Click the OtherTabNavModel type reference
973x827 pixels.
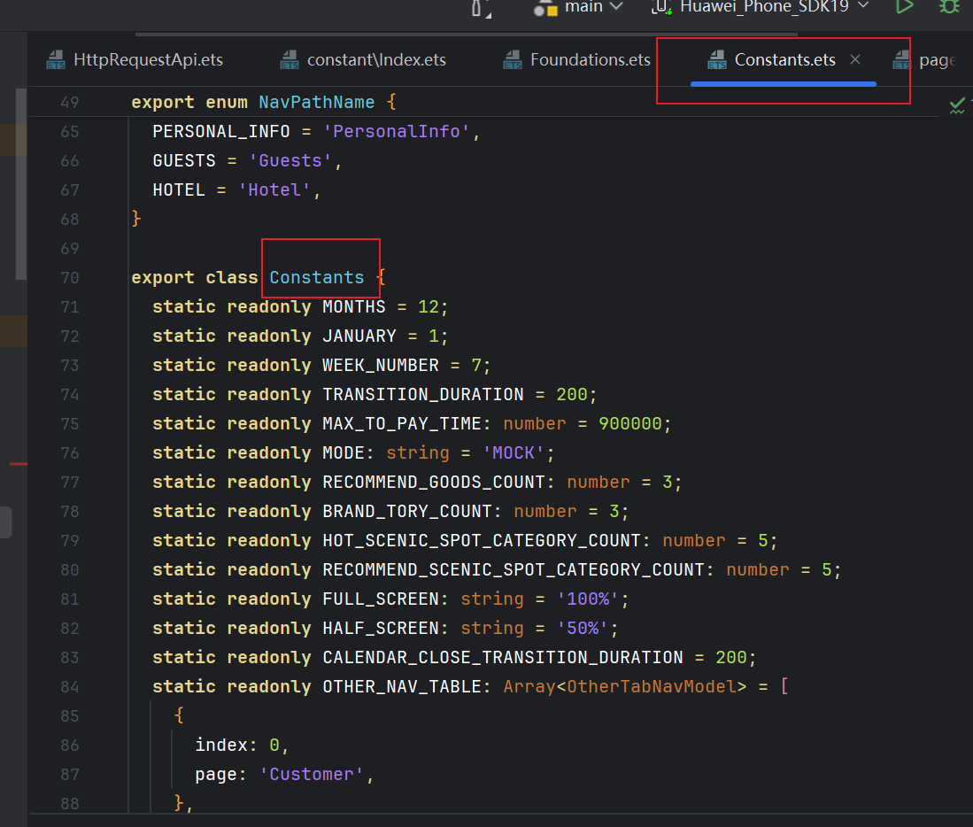click(653, 686)
